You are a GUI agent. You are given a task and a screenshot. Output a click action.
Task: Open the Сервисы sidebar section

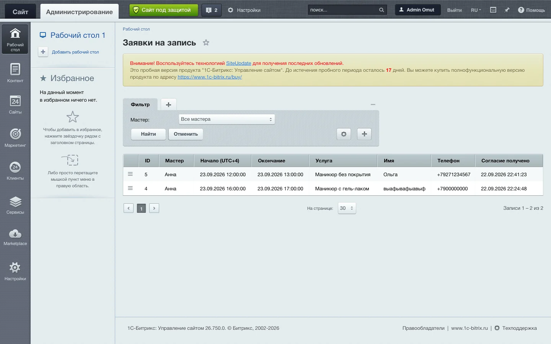click(15, 205)
